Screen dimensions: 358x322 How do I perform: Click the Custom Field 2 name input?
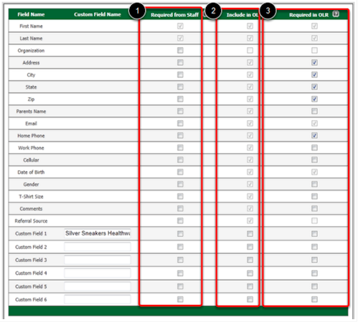pyautogui.click(x=98, y=247)
